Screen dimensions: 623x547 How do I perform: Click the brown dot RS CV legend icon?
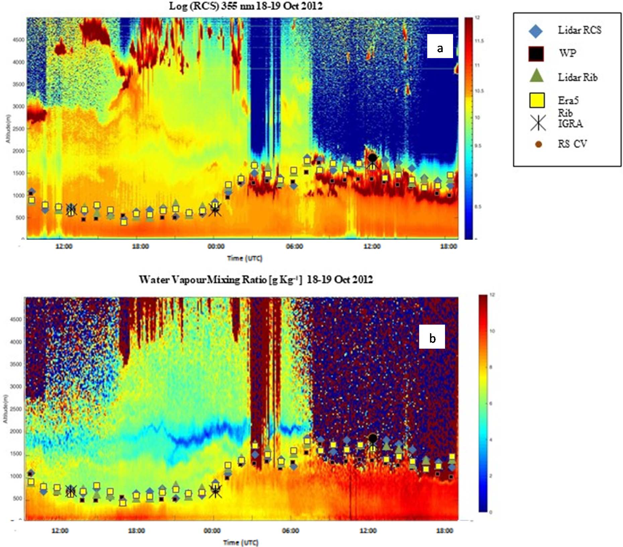pos(538,145)
